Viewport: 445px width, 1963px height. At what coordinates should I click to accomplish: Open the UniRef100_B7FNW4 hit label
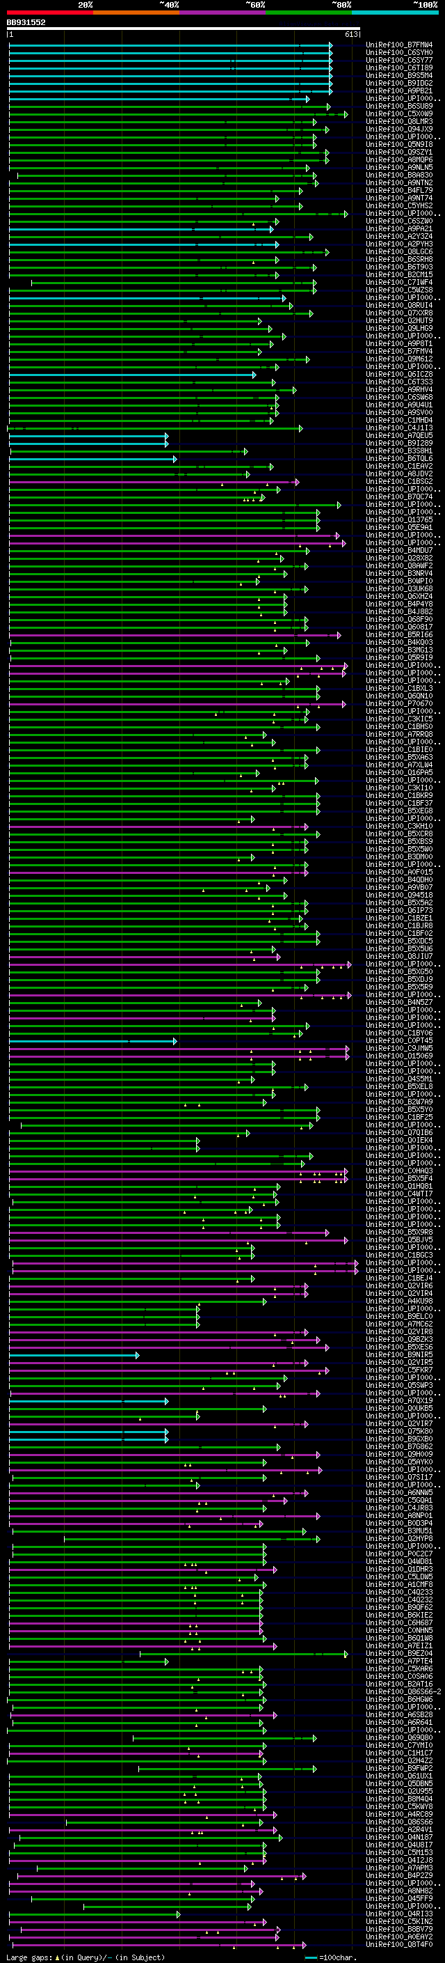399,45
